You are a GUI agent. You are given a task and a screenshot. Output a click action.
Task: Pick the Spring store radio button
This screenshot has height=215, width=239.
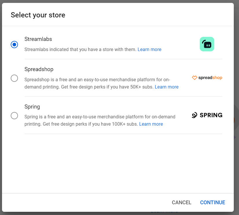point(14,115)
